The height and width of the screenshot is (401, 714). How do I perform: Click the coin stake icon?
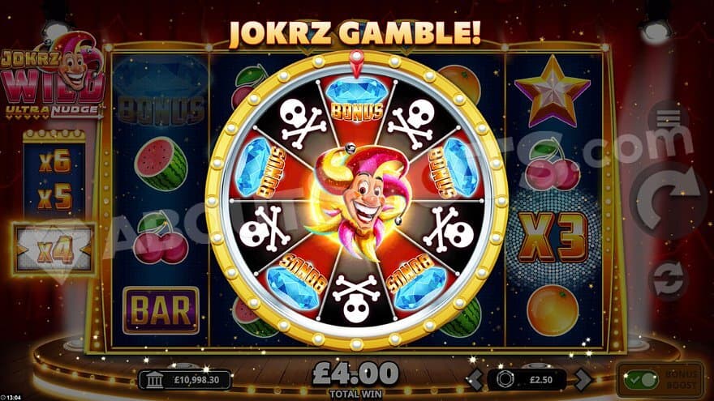click(x=504, y=379)
